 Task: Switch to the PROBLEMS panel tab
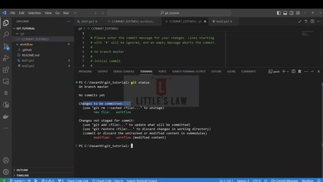(x=85, y=71)
